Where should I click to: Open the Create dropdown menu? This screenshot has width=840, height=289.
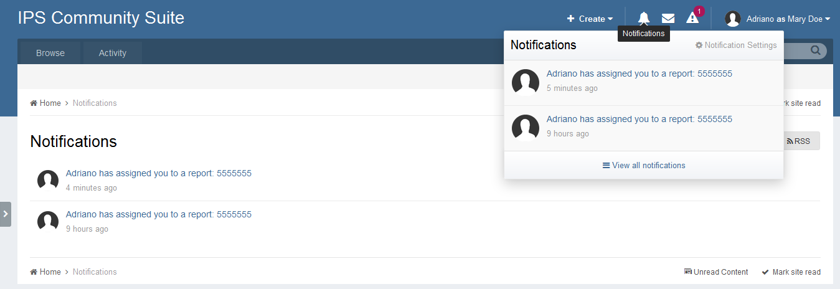(x=590, y=19)
